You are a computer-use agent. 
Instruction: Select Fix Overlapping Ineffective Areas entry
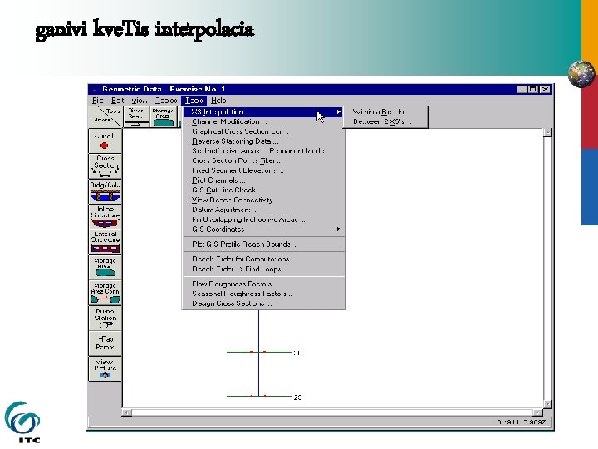click(x=263, y=220)
